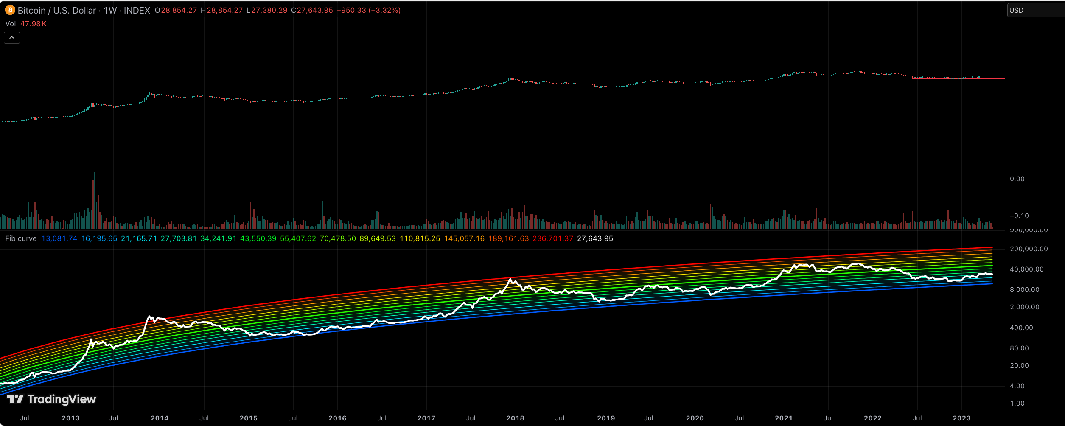The width and height of the screenshot is (1065, 426).
Task: Click the blue Fib level value 13,081.74
Action: tap(59, 238)
